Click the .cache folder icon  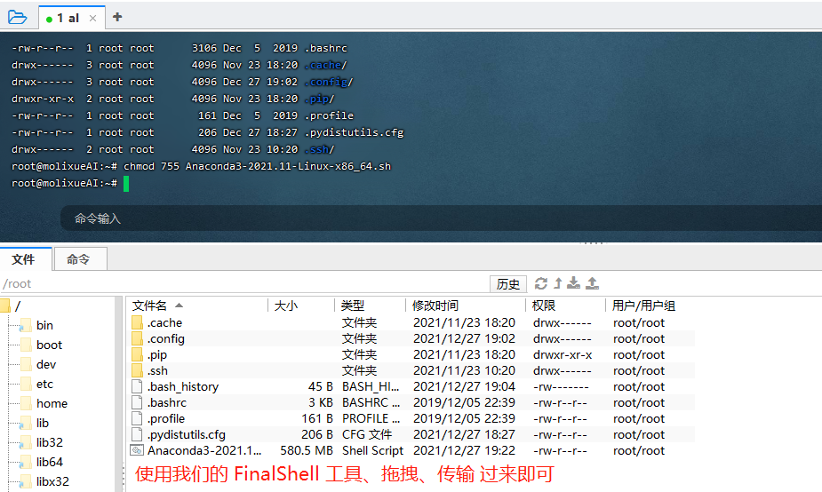(x=137, y=322)
